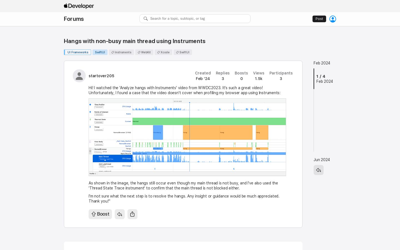Open the Xcode tag
Viewport: 400px width, 250px height.
point(164,52)
